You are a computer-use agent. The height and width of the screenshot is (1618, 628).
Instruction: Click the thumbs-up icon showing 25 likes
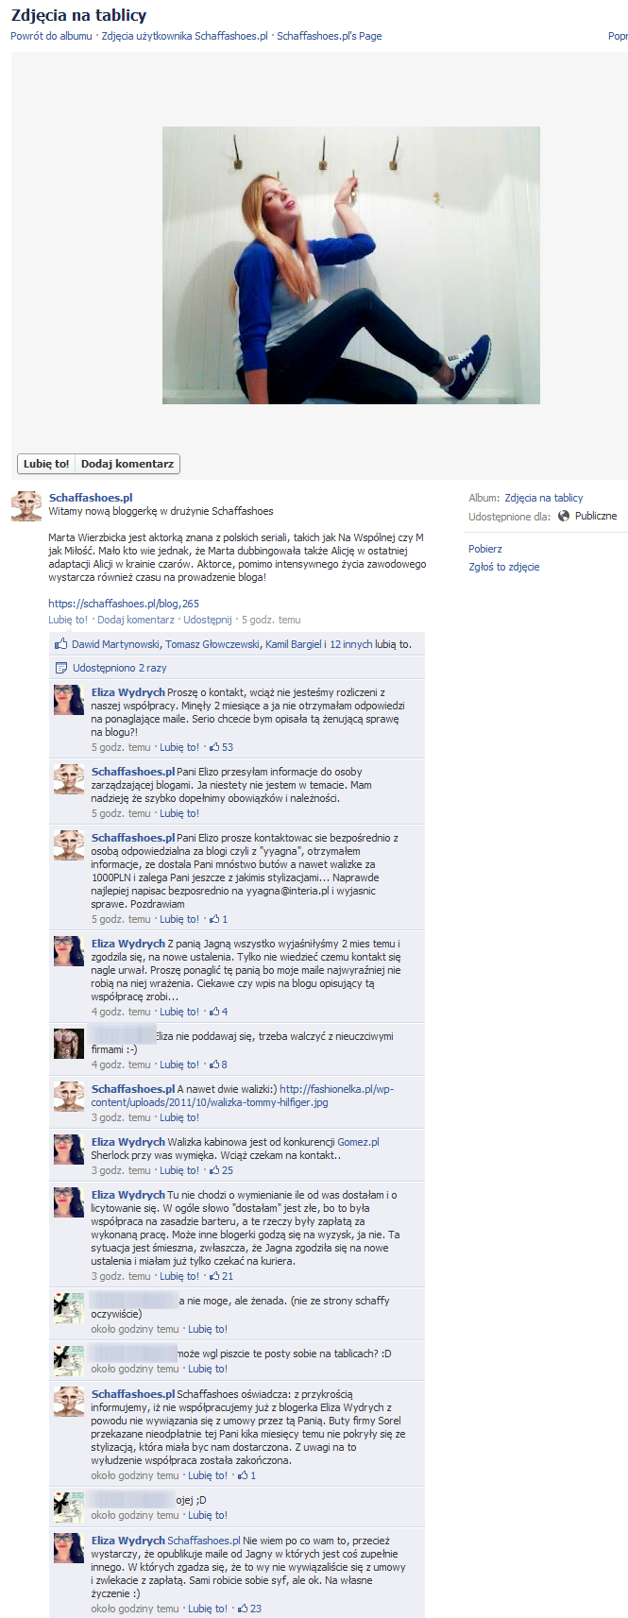(x=214, y=1170)
